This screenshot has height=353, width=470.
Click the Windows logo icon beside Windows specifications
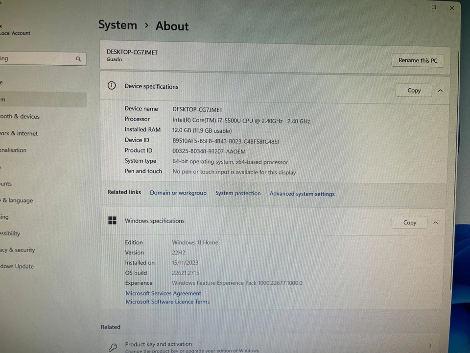tap(112, 221)
